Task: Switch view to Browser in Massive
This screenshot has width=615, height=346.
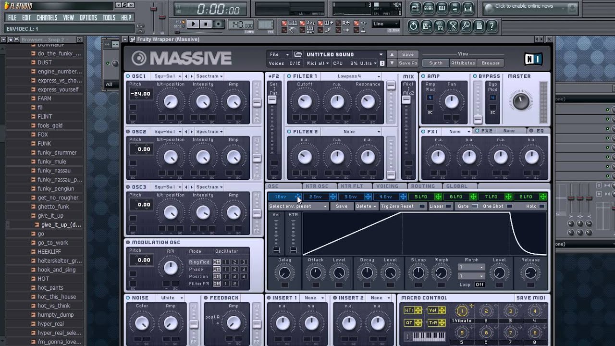Action: pyautogui.click(x=491, y=63)
